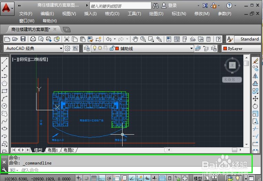This screenshot has height=181, width=263.
Task: Click the 二维线框 visual style label
Action: click(x=39, y=59)
